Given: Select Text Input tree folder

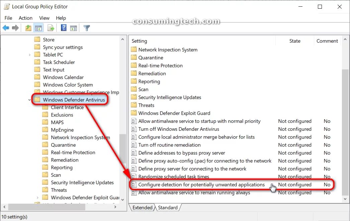Looking at the screenshot, I should (54, 70).
